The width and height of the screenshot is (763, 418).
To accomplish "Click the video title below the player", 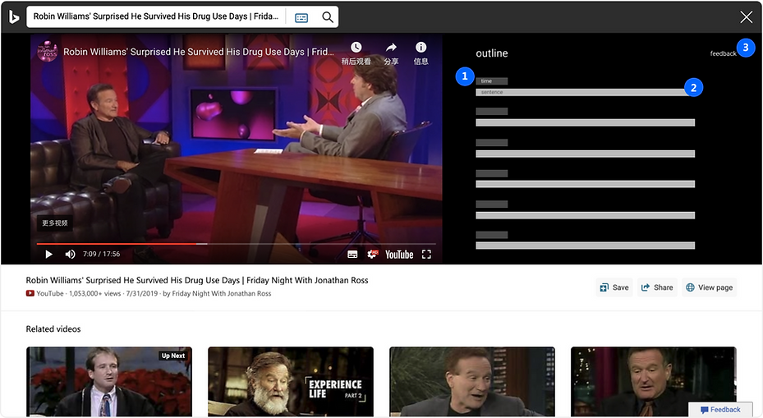I will (197, 280).
